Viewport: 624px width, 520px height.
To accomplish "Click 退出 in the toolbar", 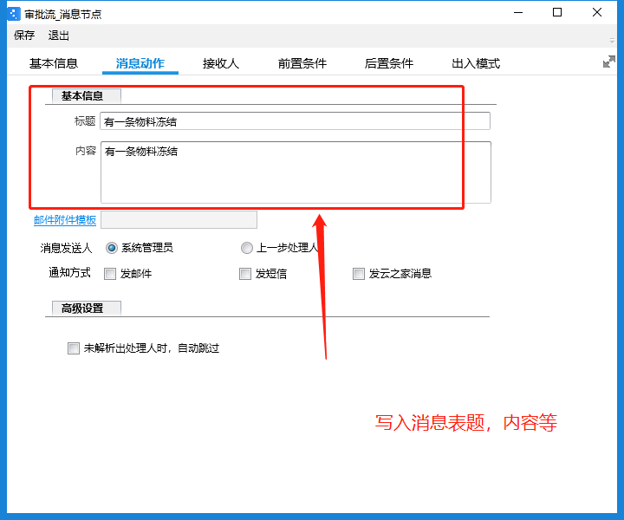I will (x=59, y=36).
